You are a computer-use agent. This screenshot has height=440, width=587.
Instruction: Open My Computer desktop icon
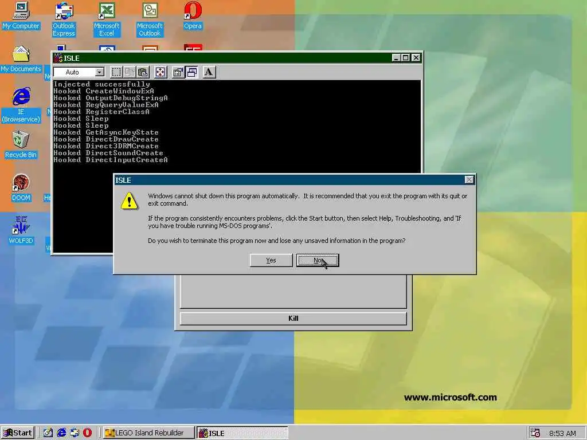[x=21, y=15]
